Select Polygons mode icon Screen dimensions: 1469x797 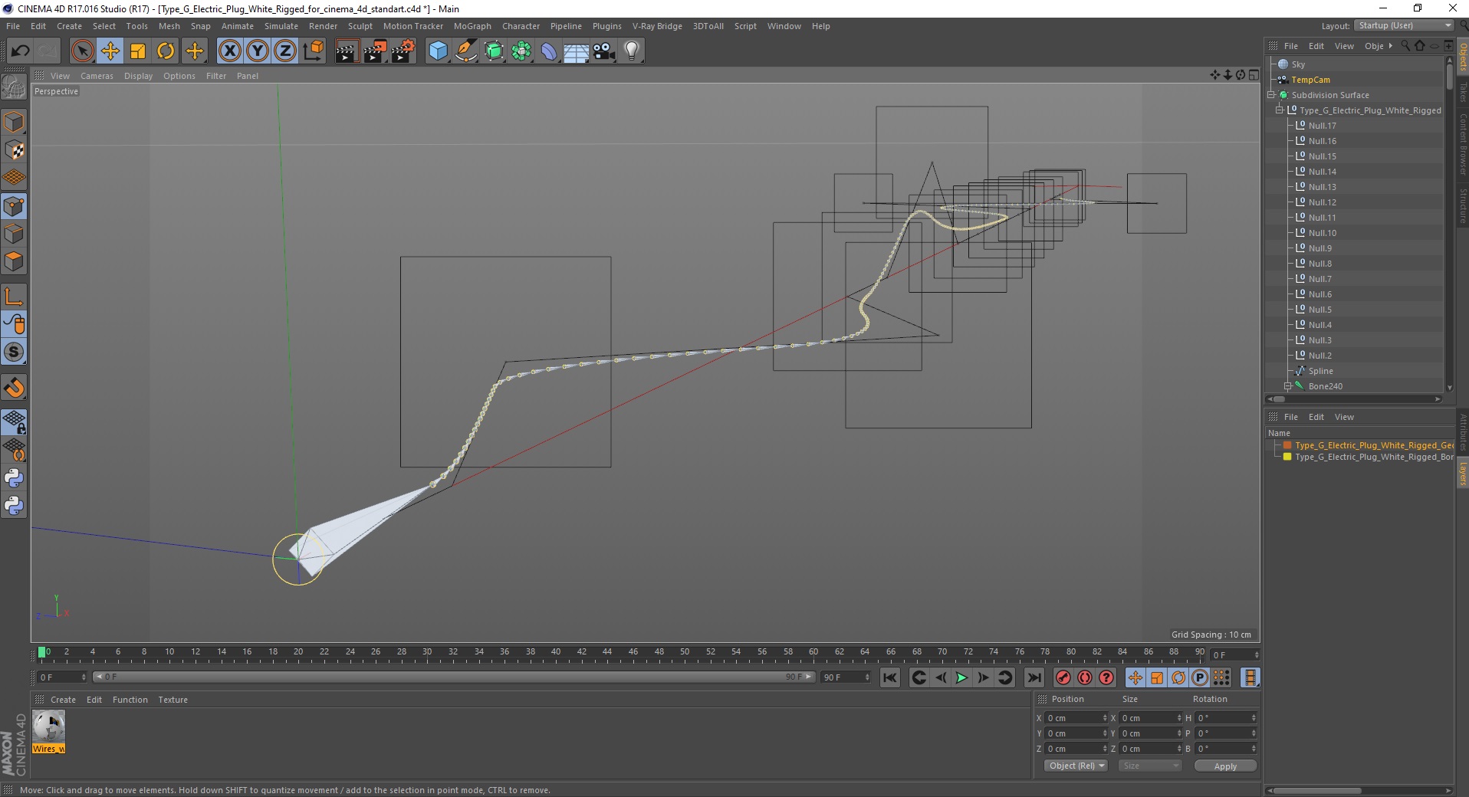coord(14,261)
